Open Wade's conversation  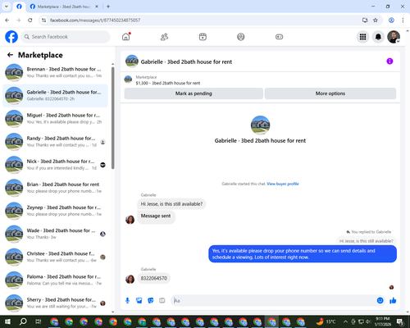55,234
